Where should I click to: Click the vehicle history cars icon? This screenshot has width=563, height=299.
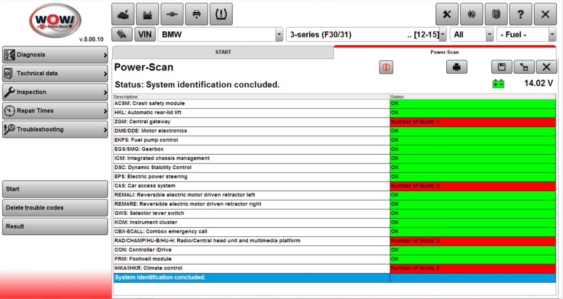click(122, 34)
